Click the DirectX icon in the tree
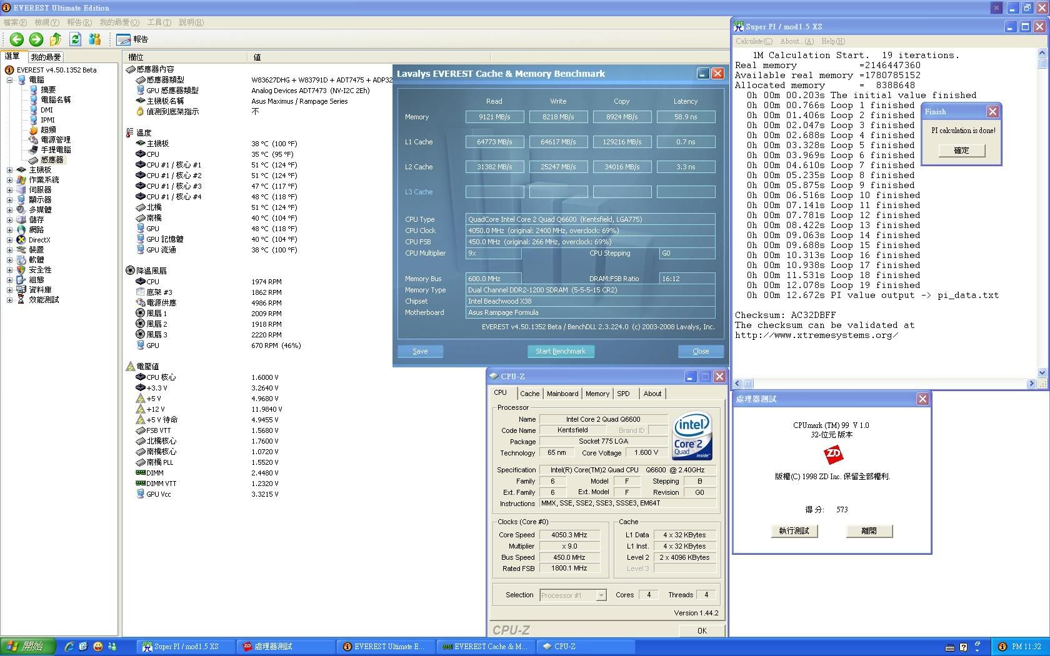Image resolution: width=1050 pixels, height=656 pixels. pos(21,240)
